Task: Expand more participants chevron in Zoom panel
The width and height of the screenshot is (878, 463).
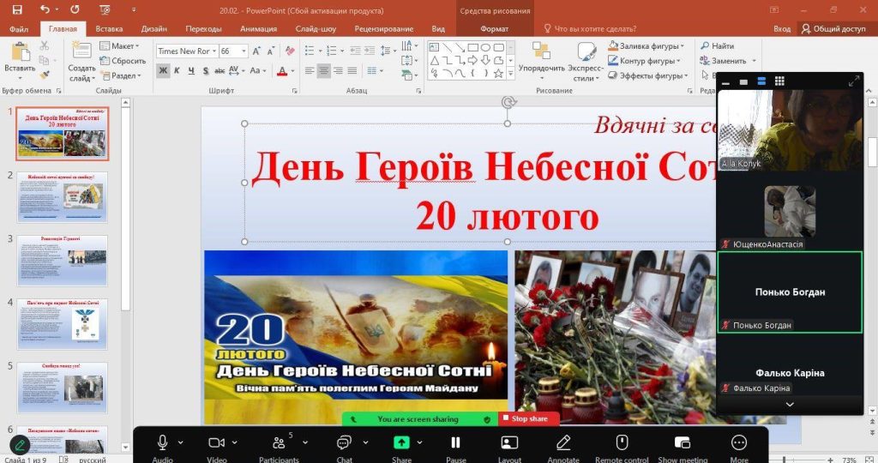Action: tap(790, 404)
